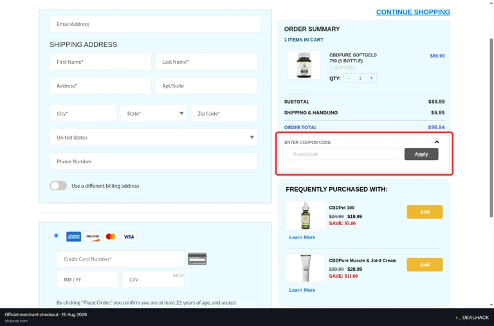Click the $96.94 order total amount
This screenshot has height=326, width=494.
click(x=436, y=127)
